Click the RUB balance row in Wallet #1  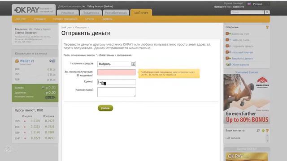[x=35, y=80]
